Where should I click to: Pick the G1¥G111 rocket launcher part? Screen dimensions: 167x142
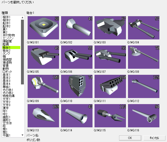coord(110,86)
